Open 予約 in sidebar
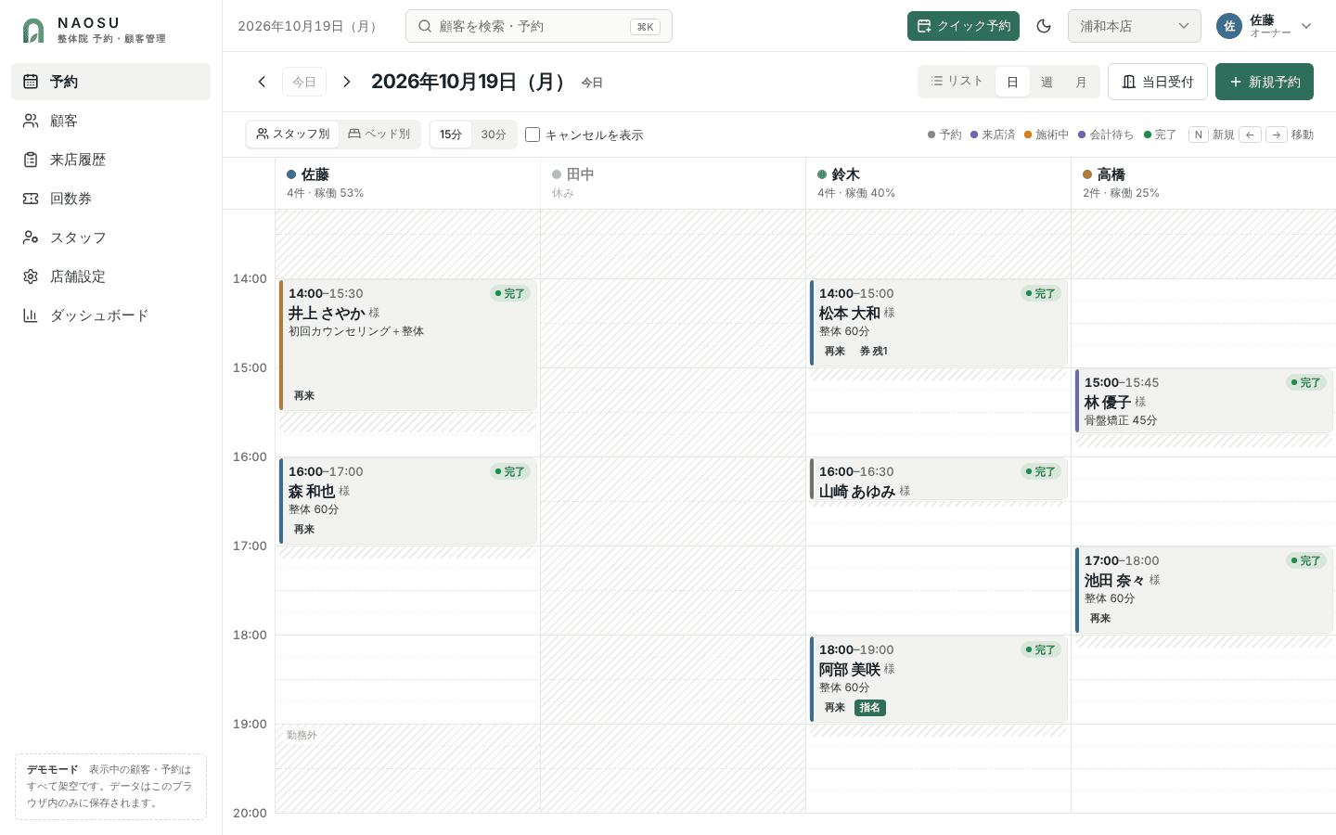1336x835 pixels. click(111, 82)
